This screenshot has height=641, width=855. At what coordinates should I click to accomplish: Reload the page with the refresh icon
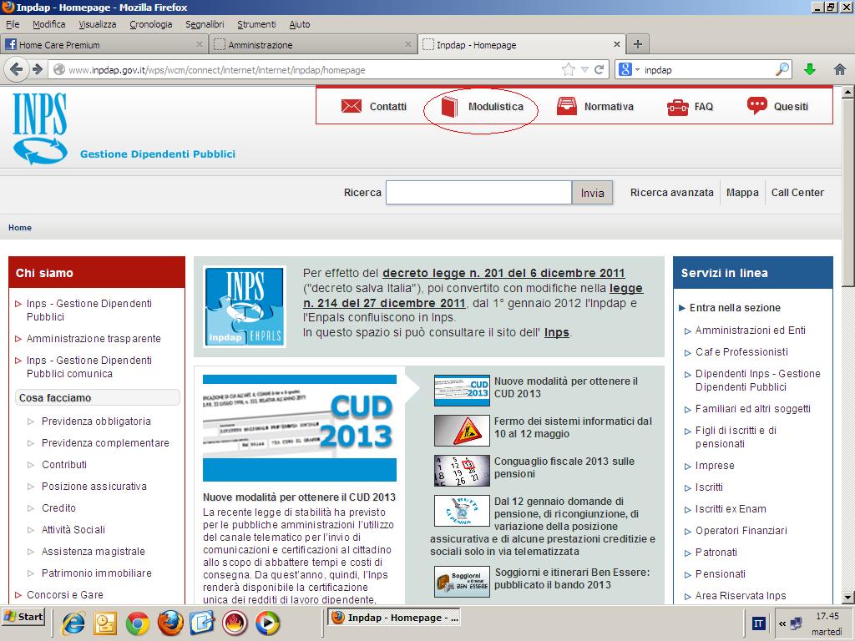click(x=599, y=69)
